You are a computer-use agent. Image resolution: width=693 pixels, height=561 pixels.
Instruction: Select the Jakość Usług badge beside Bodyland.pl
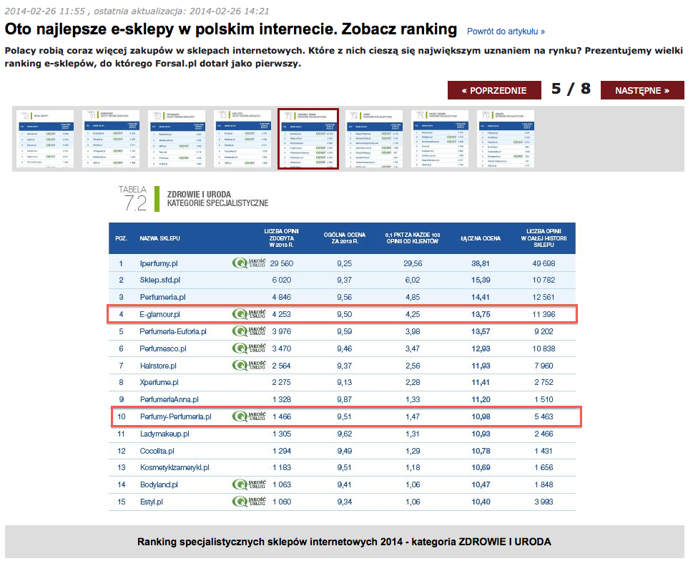tap(249, 484)
